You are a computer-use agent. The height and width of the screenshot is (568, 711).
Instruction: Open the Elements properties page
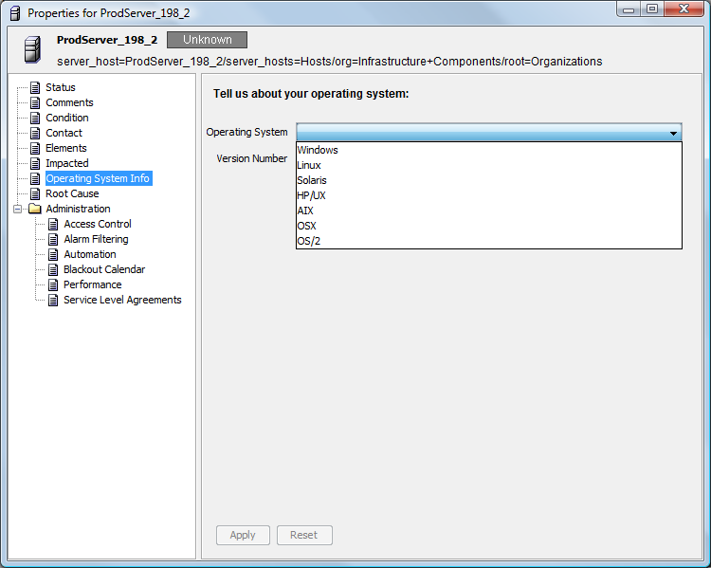(x=66, y=148)
